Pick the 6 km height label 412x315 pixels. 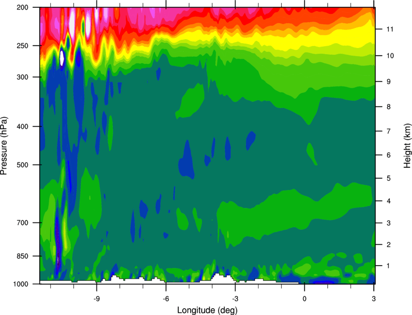[389, 155]
